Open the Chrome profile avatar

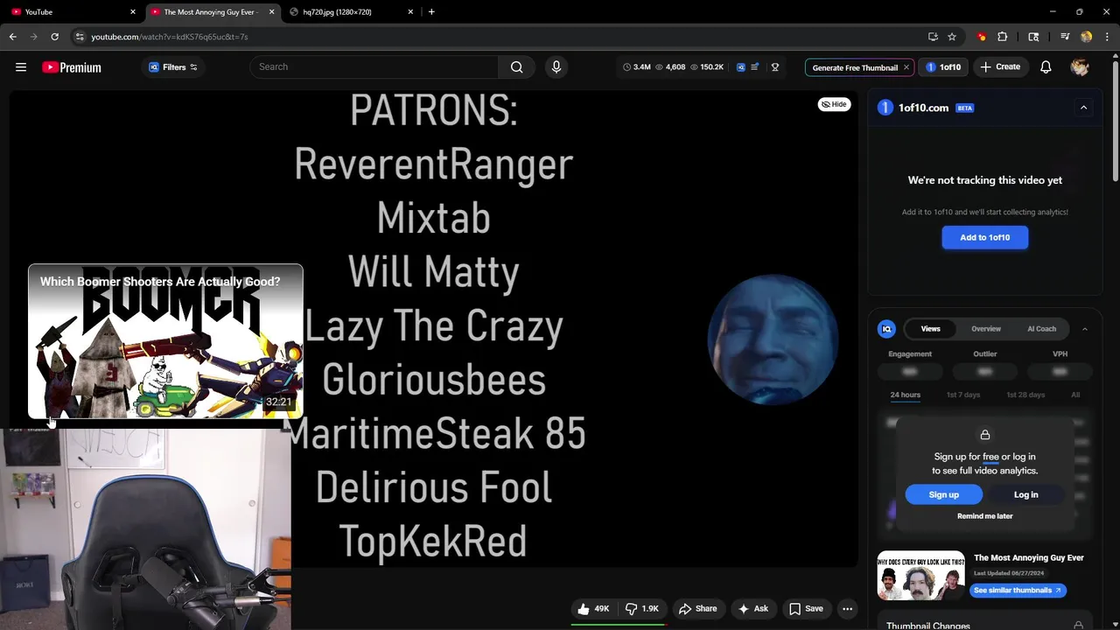[x=1087, y=37]
